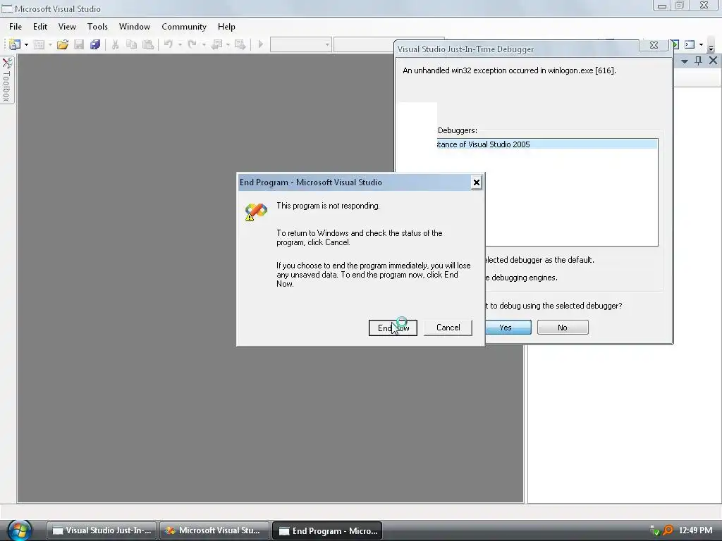Open the Tools menu

coord(97,27)
